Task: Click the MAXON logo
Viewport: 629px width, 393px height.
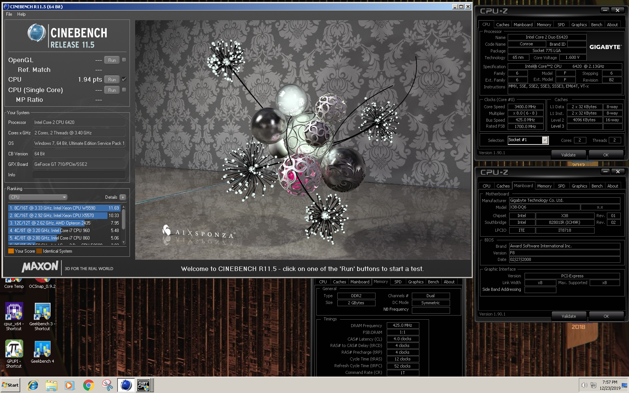Action: click(x=40, y=266)
